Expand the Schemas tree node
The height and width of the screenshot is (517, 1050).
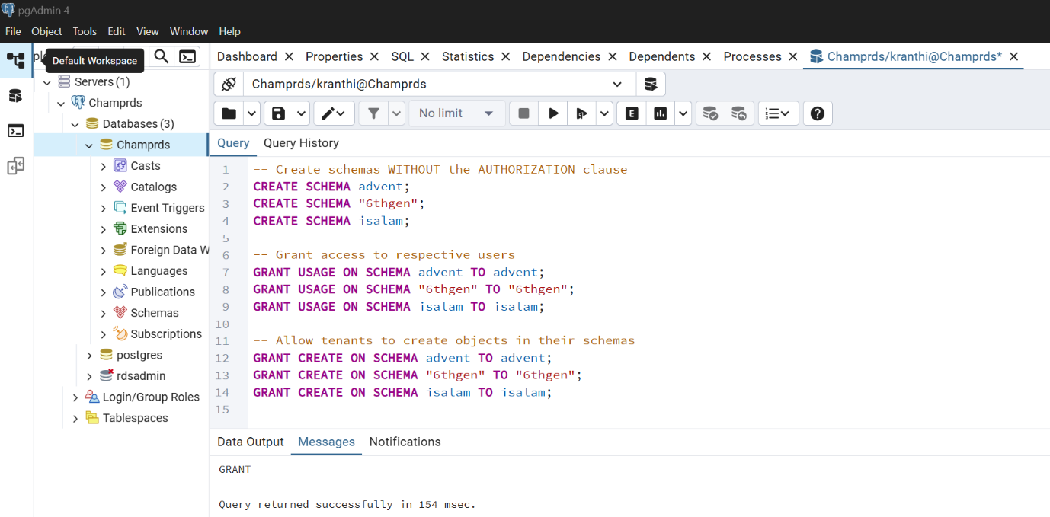(104, 313)
